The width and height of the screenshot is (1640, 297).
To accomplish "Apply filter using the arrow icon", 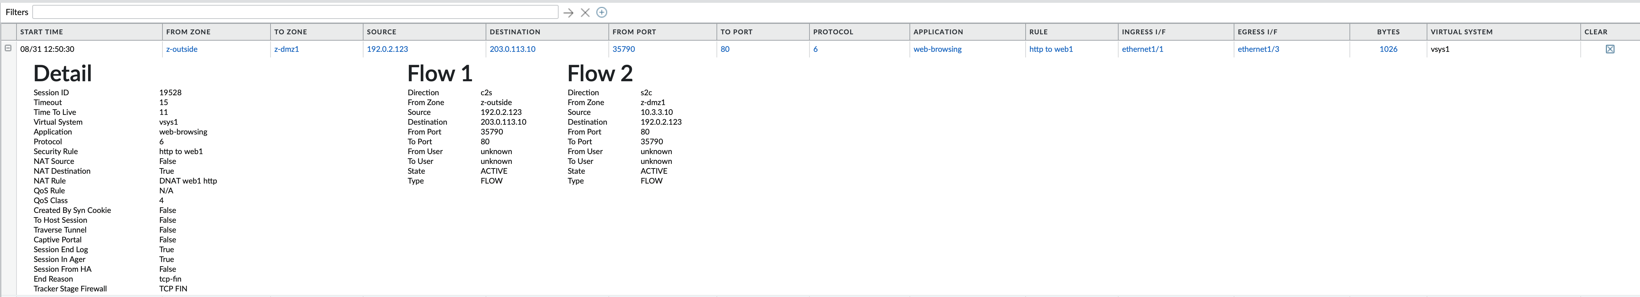I will coord(568,13).
